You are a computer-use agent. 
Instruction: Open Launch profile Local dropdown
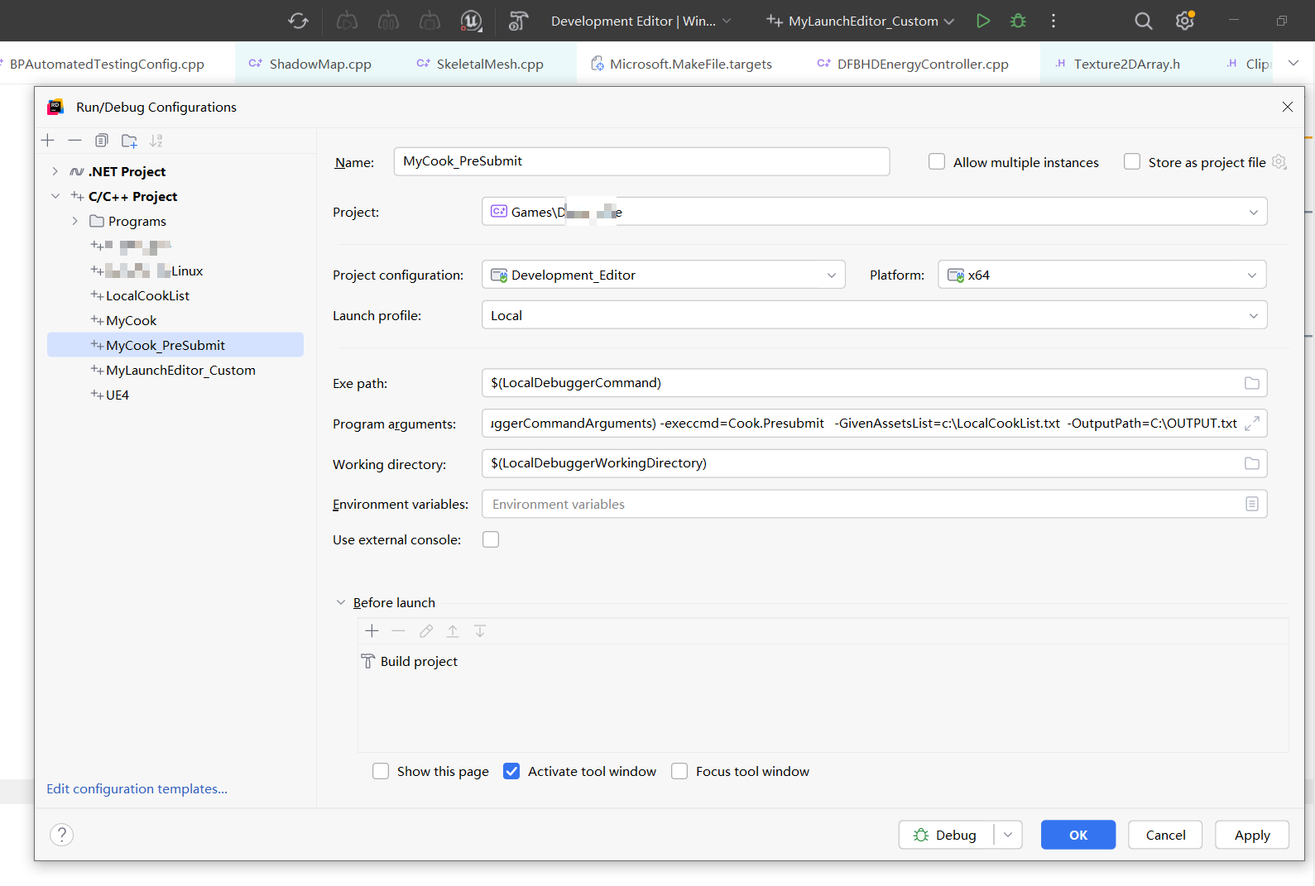point(874,315)
